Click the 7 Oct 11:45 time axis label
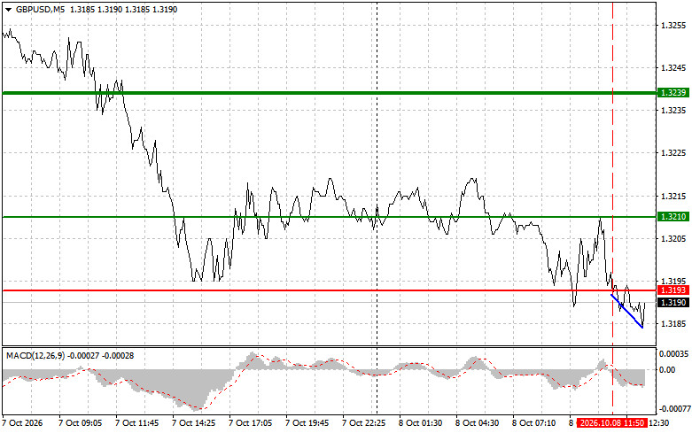 point(136,423)
